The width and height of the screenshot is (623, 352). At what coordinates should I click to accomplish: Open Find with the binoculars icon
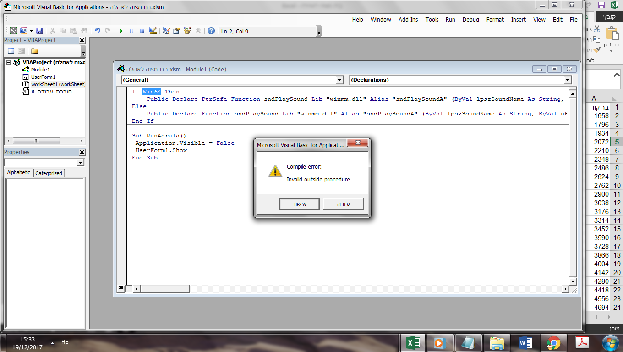coord(84,31)
